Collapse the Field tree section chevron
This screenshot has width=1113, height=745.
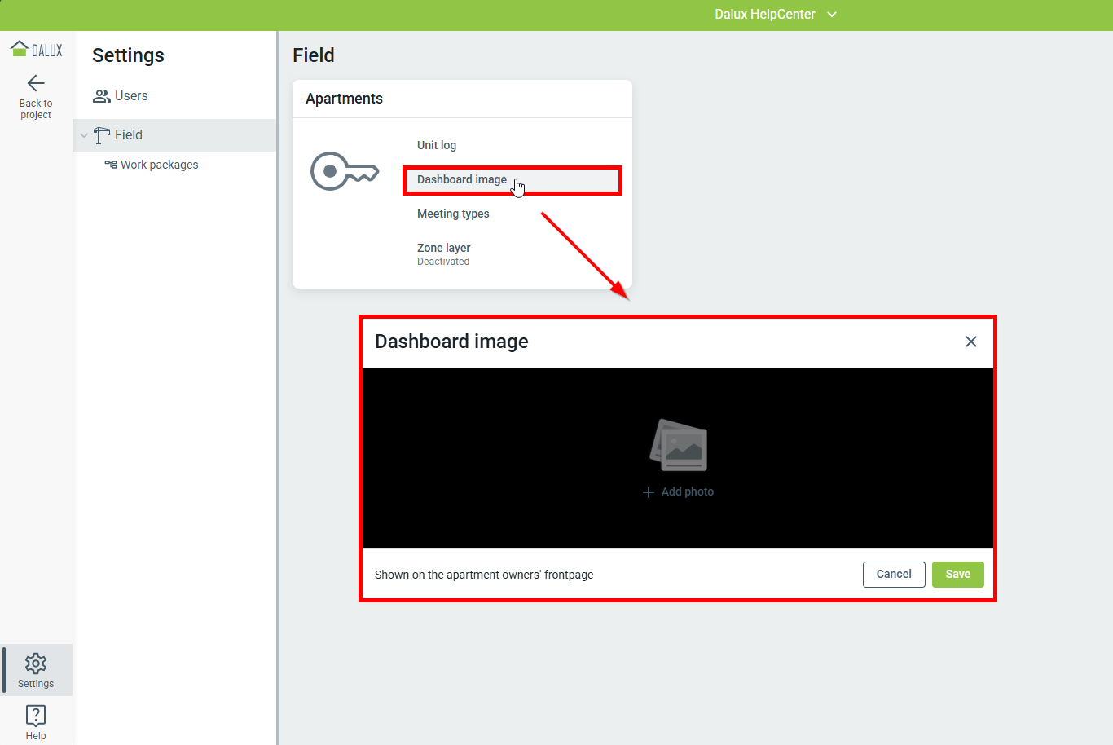click(84, 135)
